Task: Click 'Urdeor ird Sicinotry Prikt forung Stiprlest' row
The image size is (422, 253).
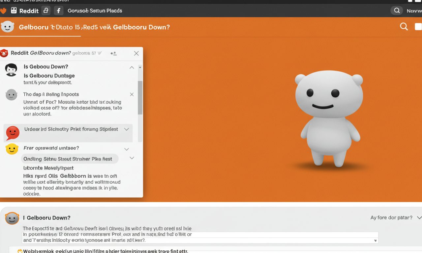Action: pos(68,133)
